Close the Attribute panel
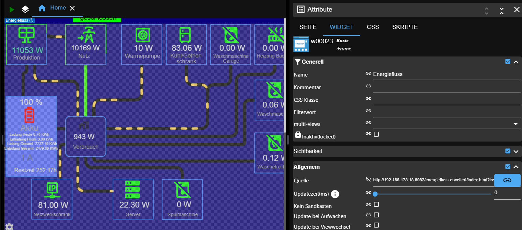 (x=517, y=10)
